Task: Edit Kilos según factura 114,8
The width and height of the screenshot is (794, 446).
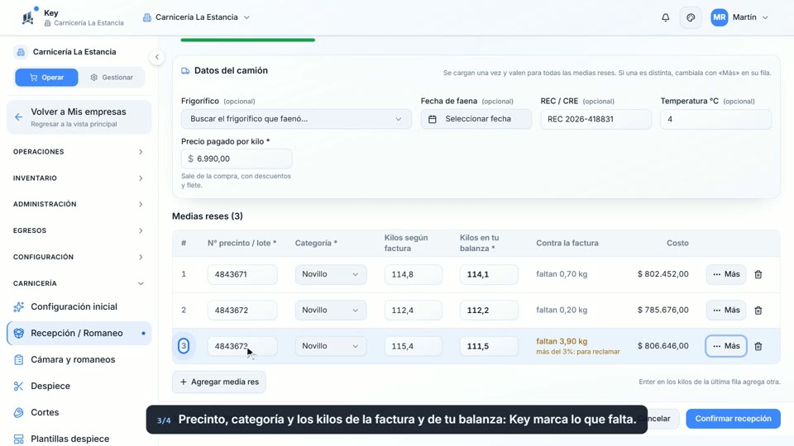Action: [414, 274]
